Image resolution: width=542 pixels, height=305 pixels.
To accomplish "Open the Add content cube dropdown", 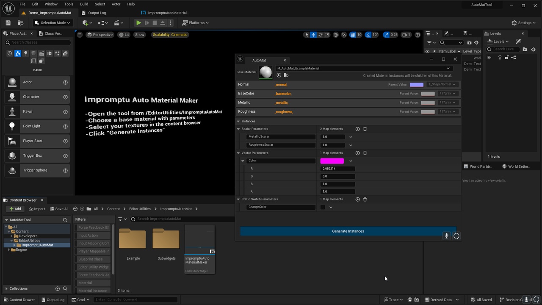I will (87, 23).
